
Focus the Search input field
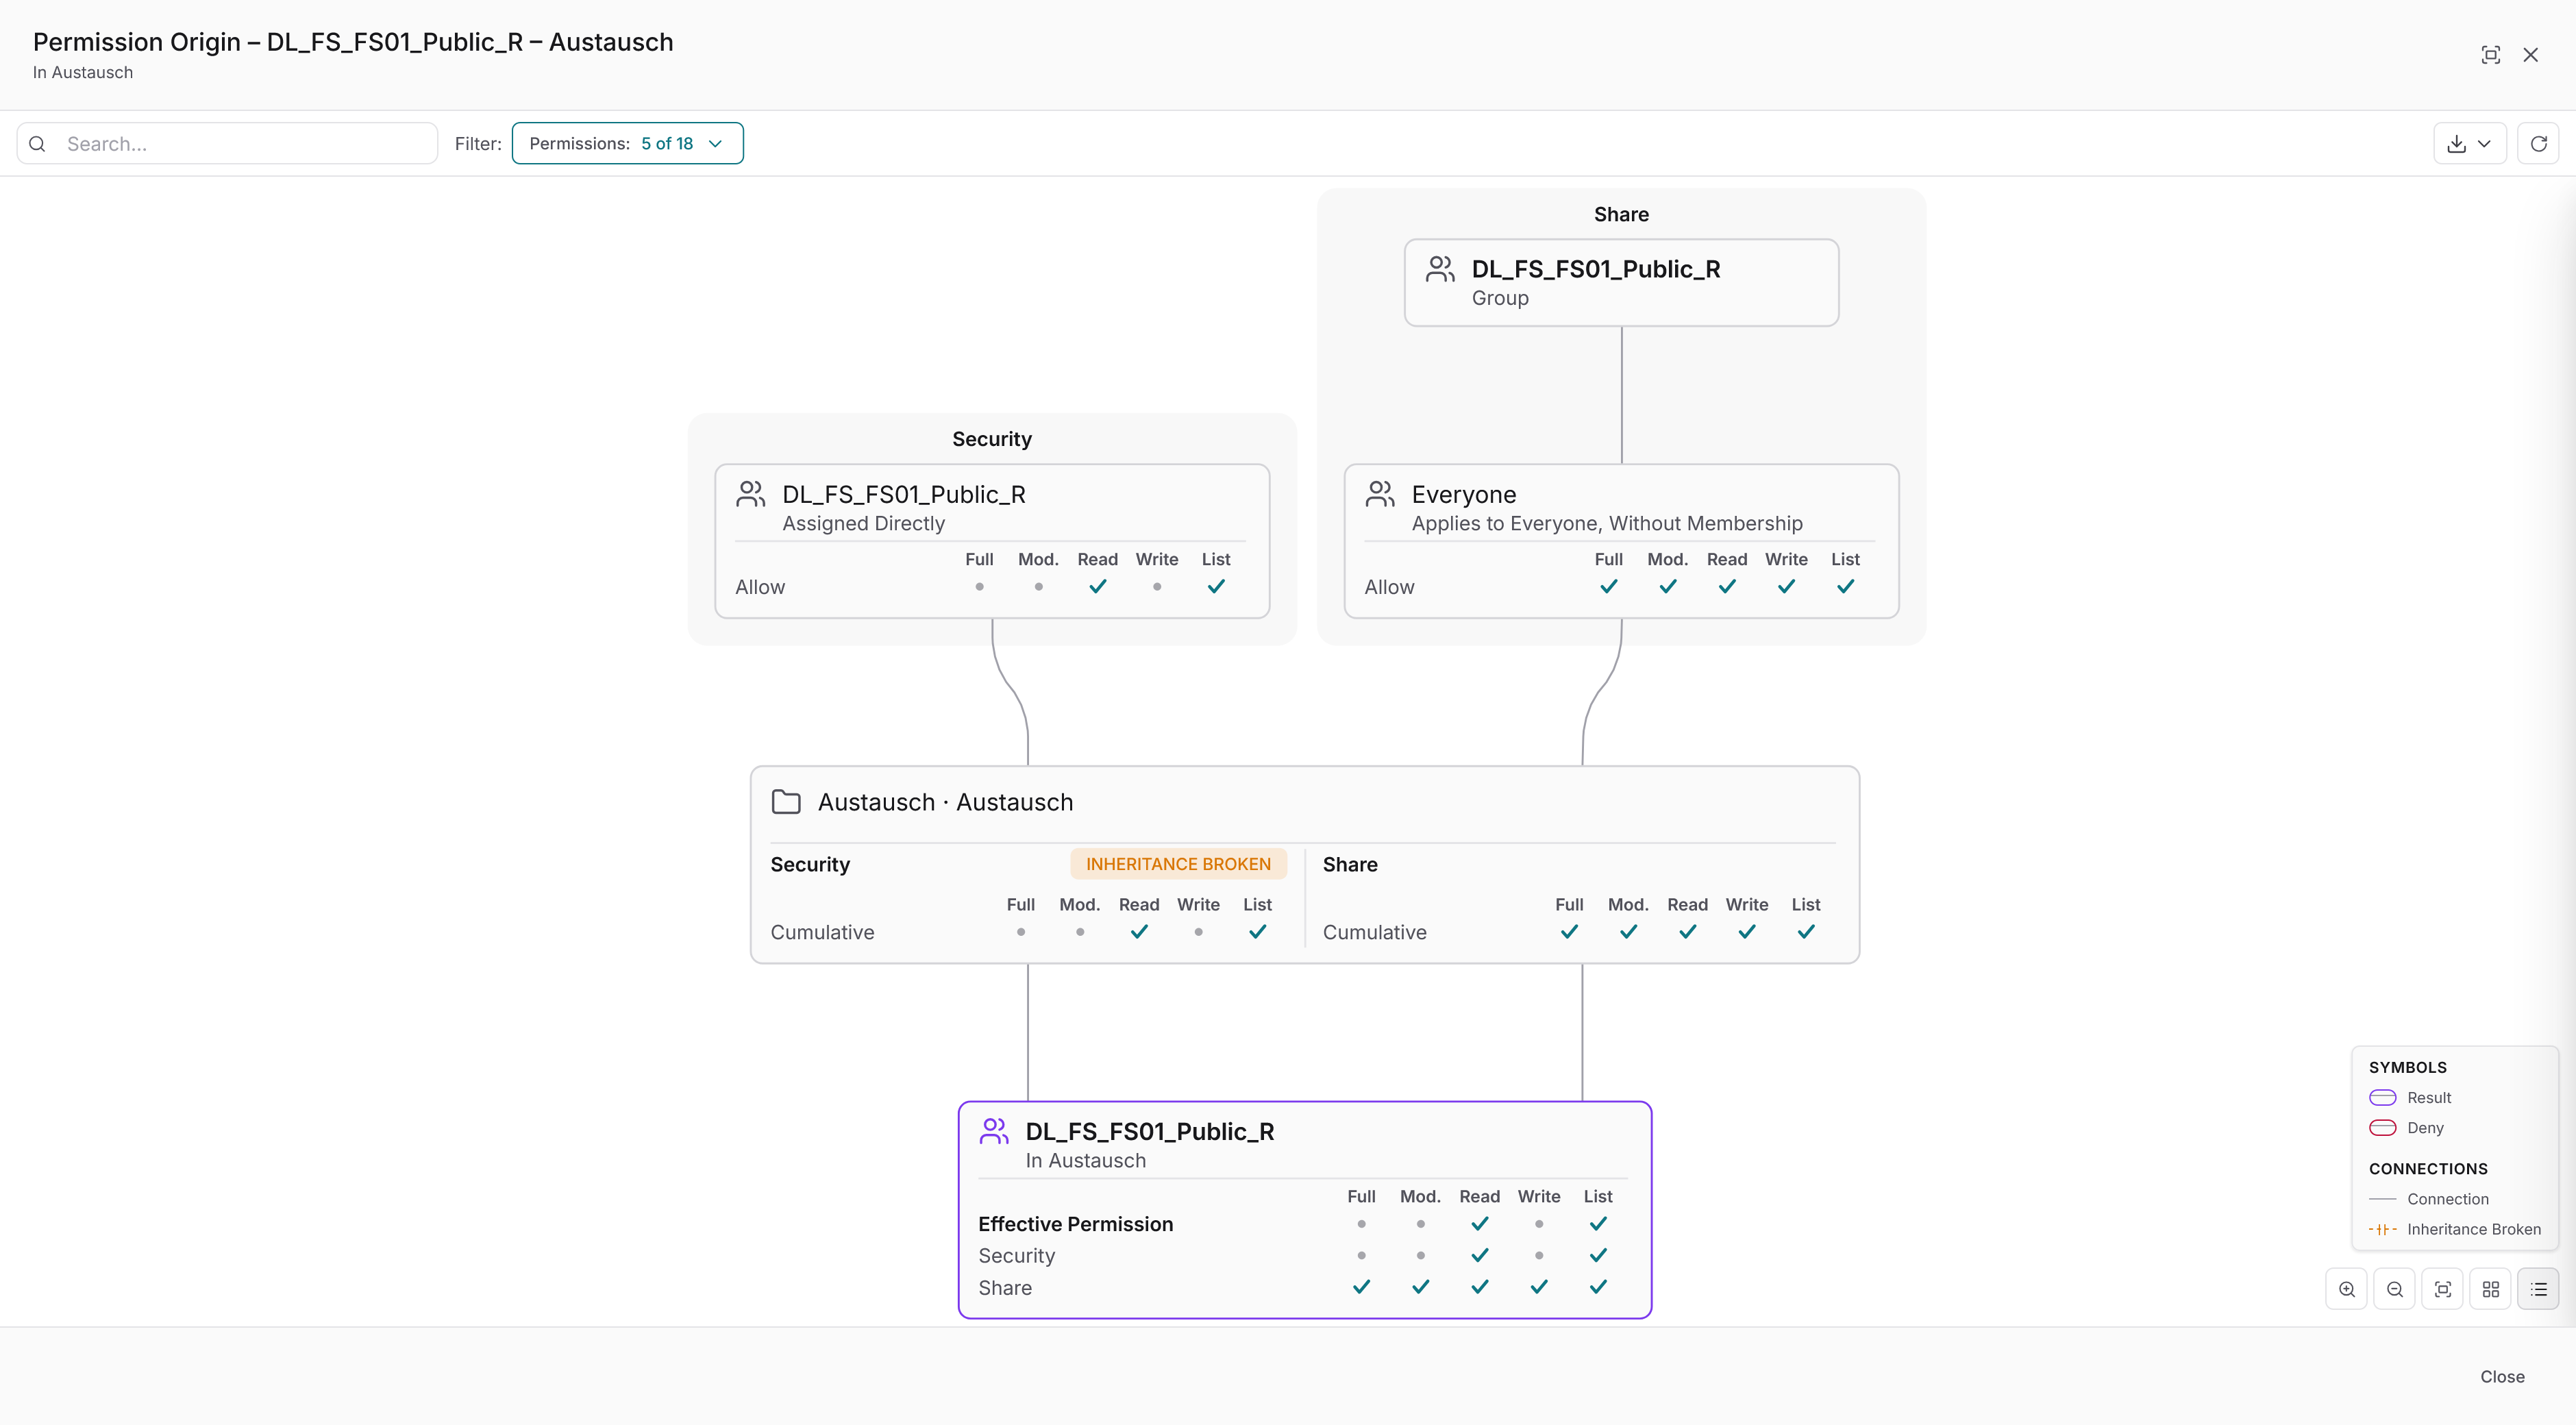point(228,143)
